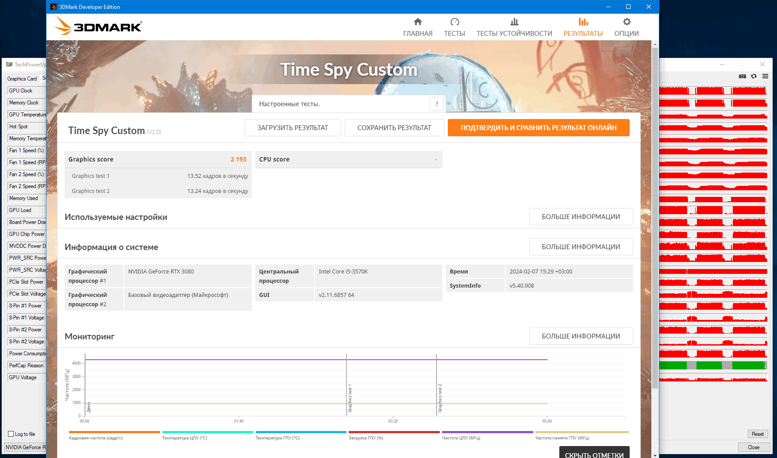This screenshot has height=458, width=777.
Task: Click the 3DMark scrollbar down arrow
Action: [x=655, y=455]
